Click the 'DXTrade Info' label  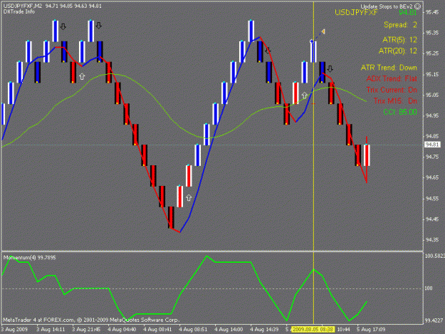pos(19,11)
